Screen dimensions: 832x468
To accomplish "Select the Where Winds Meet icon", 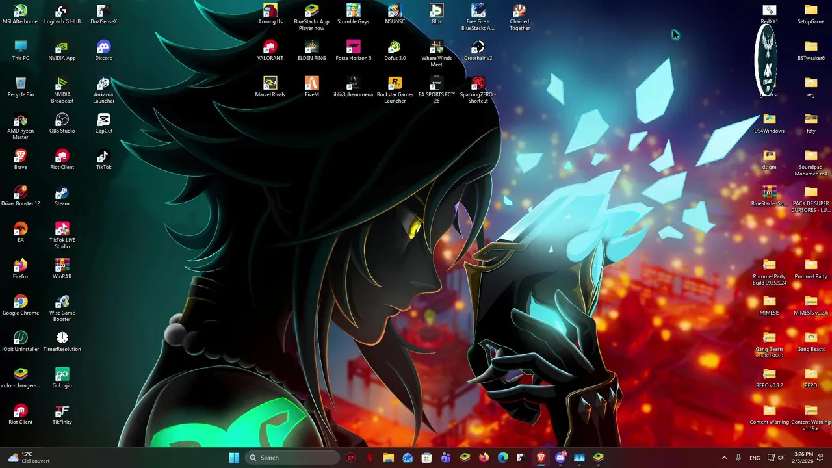I will point(437,54).
